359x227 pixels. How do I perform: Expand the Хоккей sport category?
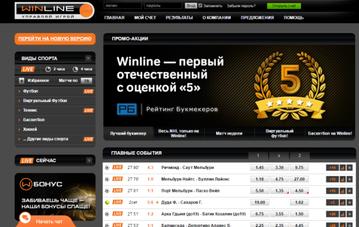[x=55, y=130]
